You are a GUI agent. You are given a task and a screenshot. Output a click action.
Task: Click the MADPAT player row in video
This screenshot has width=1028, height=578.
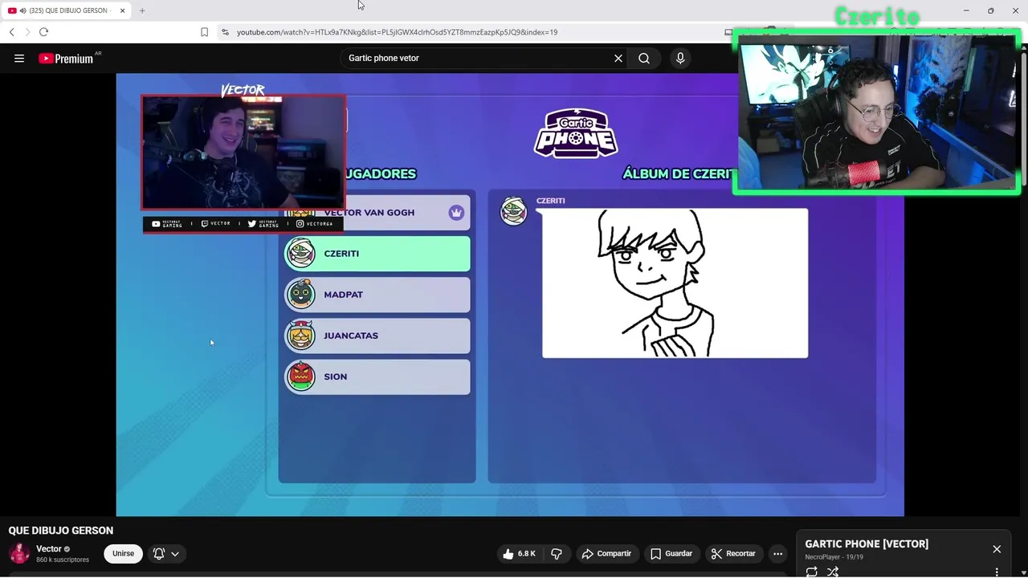click(377, 295)
